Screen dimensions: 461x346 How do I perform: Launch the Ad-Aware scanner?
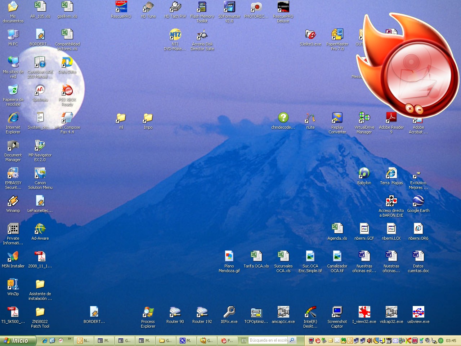coord(40,229)
